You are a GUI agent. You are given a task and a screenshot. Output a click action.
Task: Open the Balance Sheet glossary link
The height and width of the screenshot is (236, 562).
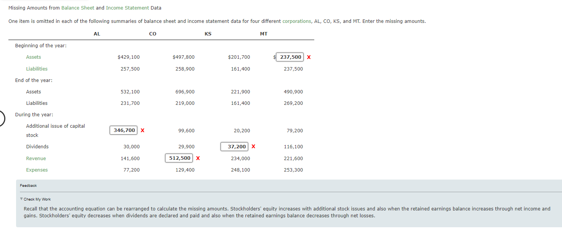pos(78,7)
